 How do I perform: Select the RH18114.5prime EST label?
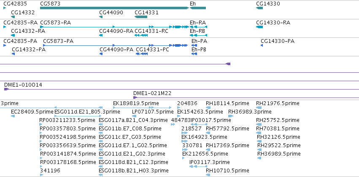click(227, 103)
